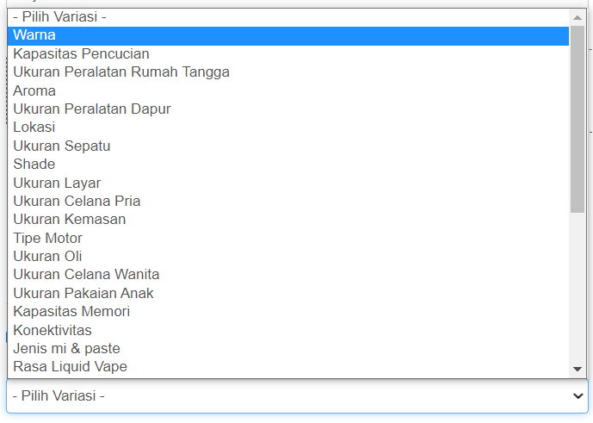Pick Ukuran Layar option
Viewport: 593px width, 423px height.
click(57, 183)
